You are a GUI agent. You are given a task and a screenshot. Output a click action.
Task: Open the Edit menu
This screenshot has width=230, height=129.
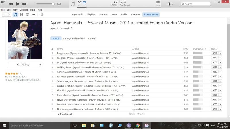(9, 10)
